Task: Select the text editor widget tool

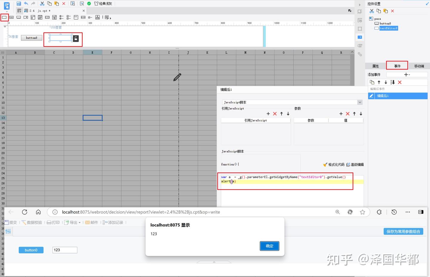Action: pyautogui.click(x=4, y=17)
